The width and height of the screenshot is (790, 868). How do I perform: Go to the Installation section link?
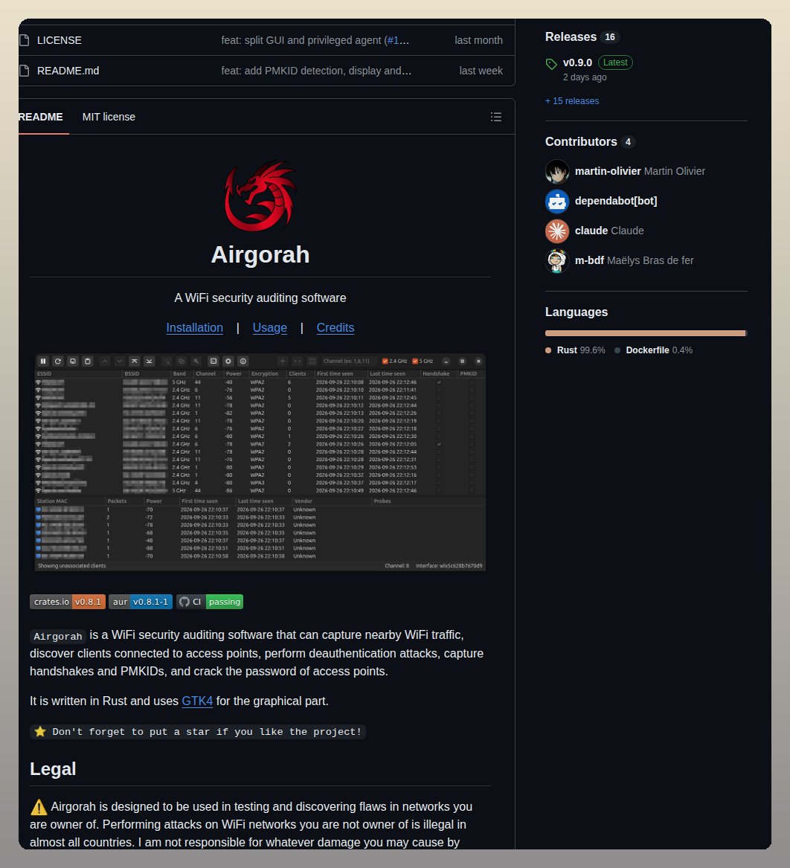point(195,328)
